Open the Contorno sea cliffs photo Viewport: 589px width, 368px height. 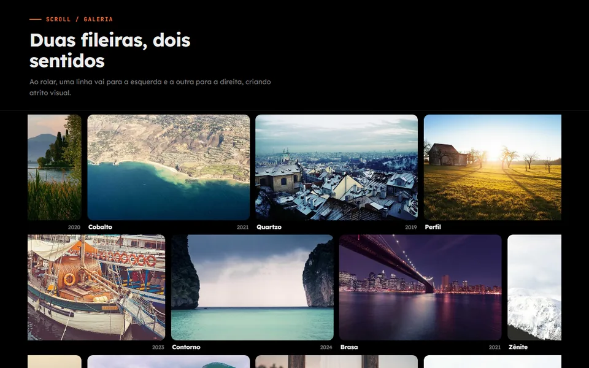point(252,288)
